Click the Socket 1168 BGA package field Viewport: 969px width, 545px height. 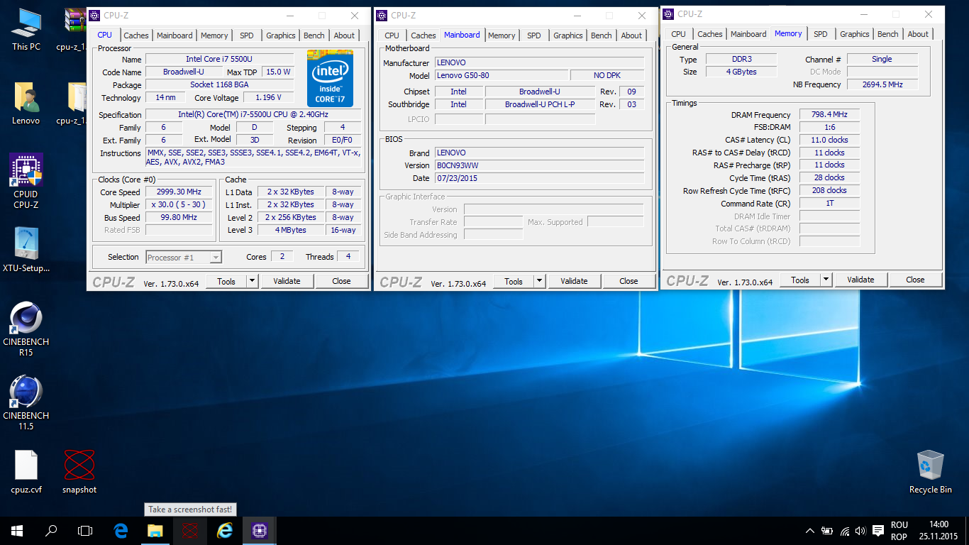coord(219,84)
